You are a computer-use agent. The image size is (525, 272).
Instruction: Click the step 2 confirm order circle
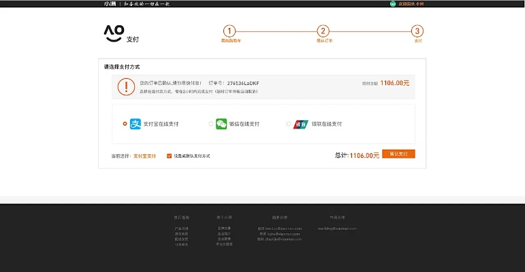pos(323,31)
